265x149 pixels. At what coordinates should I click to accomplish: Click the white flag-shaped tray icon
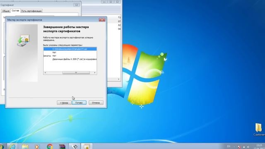[244, 147]
